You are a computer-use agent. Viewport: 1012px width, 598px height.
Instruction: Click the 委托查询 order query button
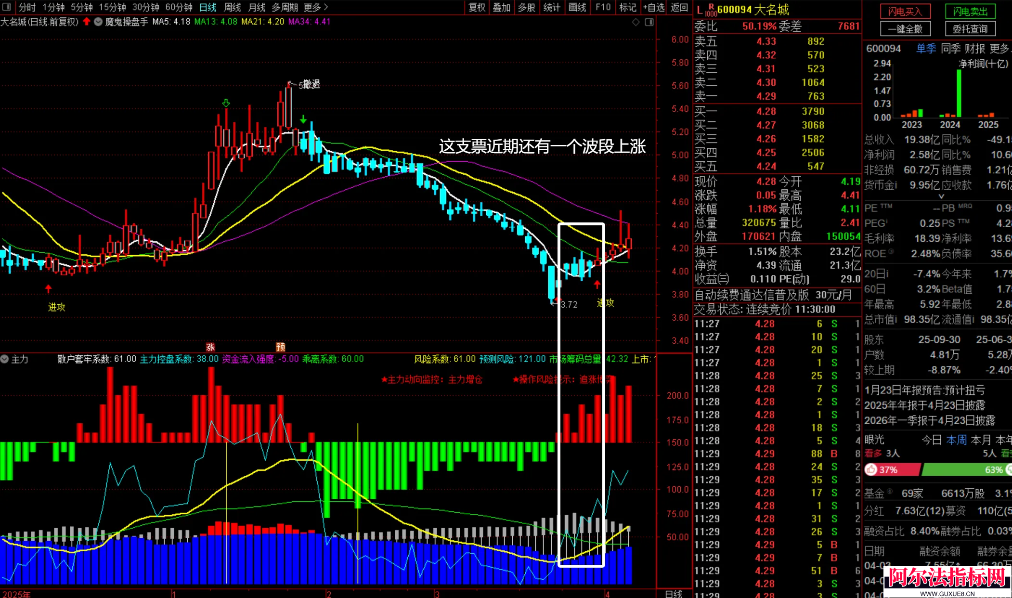[x=970, y=29]
